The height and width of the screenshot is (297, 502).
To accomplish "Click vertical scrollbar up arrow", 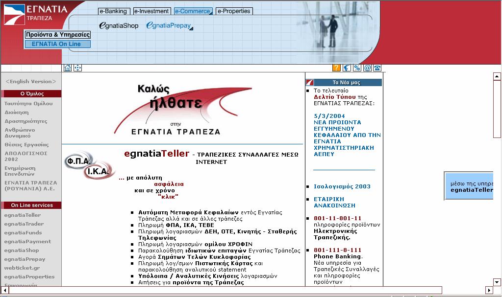I will [497, 76].
